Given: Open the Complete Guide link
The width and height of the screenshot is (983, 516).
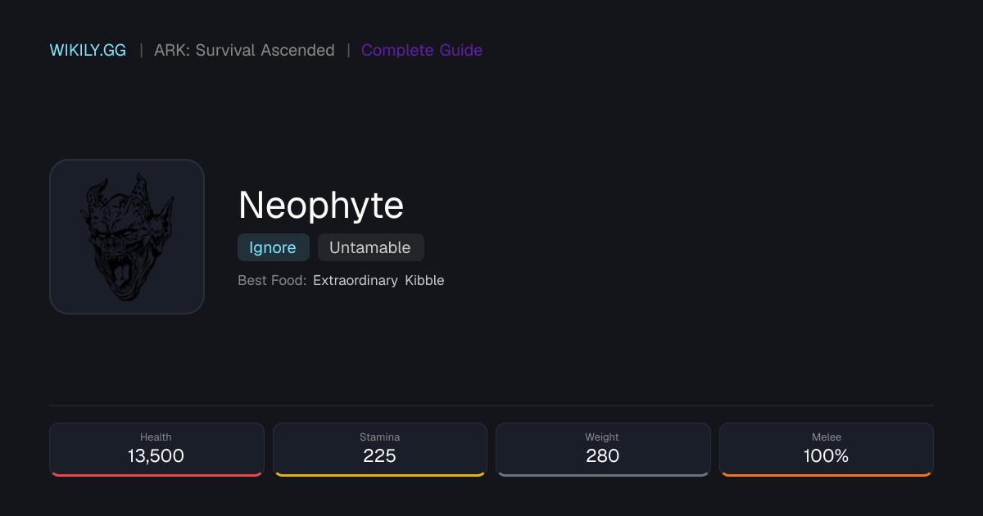Looking at the screenshot, I should click(422, 50).
